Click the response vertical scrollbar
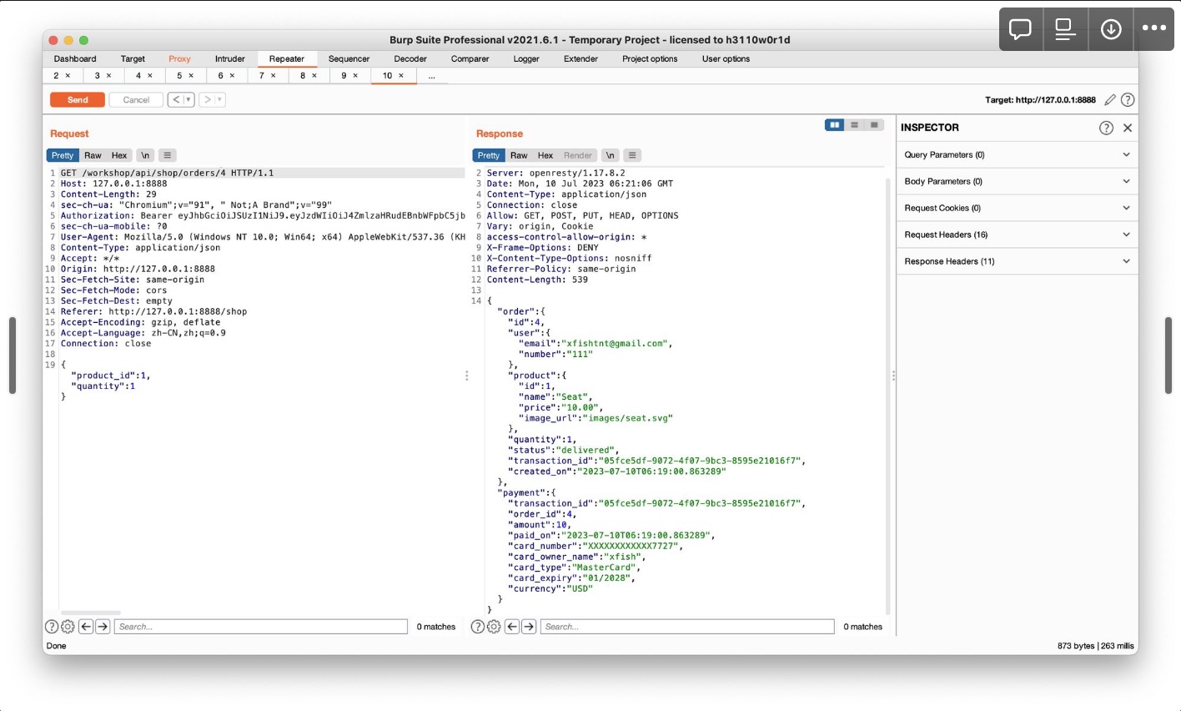 click(x=887, y=395)
